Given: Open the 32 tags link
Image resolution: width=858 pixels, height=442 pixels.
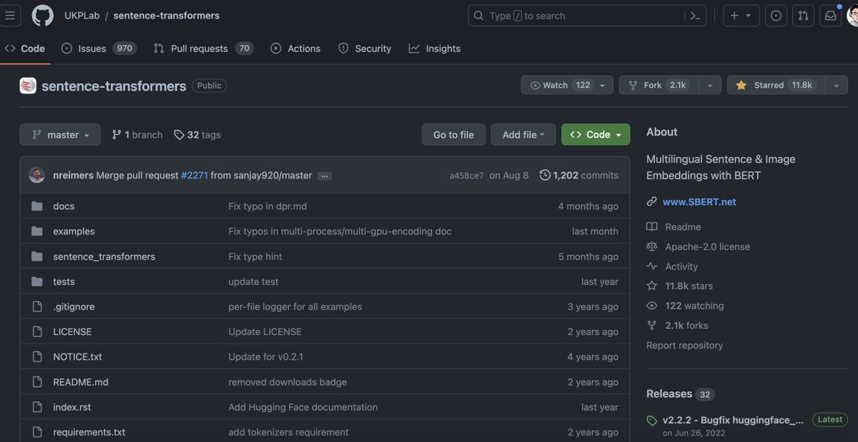Looking at the screenshot, I should tap(197, 134).
